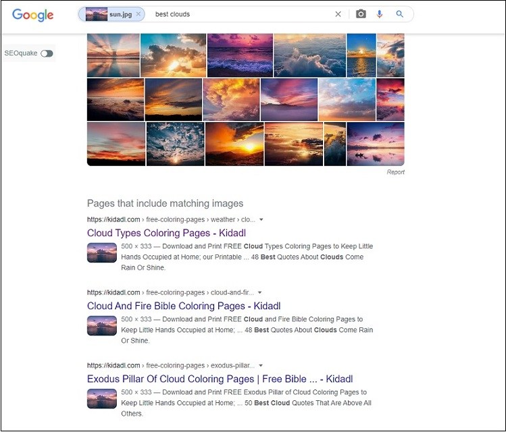Toggle the SEOquake switch
506x432 pixels.
[x=47, y=53]
